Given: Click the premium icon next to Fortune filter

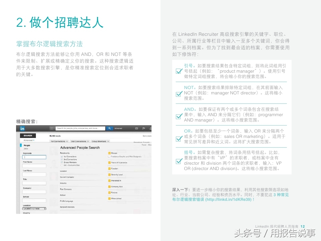Looking at the screenshot, I should pyautogui.click(x=109, y=192).
